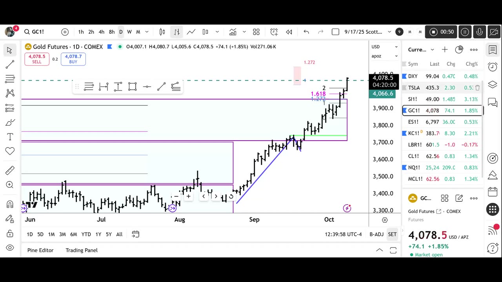The width and height of the screenshot is (502, 282).
Task: Toggle magnet mode for drawings
Action: [x=10, y=204]
